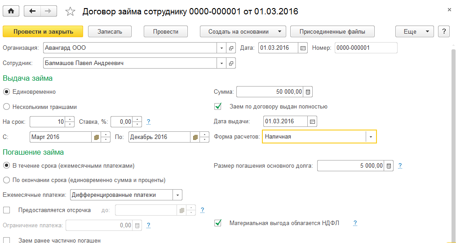Screen dimensions: 456x243
Task: Expand the Форма расчетов dropdown
Action: tap(371, 136)
